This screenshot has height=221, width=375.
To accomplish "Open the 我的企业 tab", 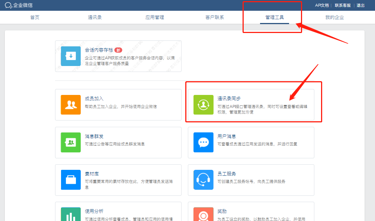I will [x=334, y=17].
